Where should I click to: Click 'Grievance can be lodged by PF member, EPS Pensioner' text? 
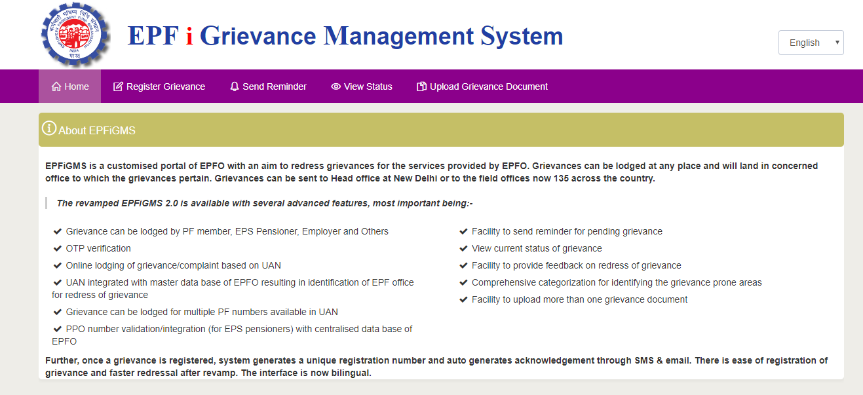227,231
